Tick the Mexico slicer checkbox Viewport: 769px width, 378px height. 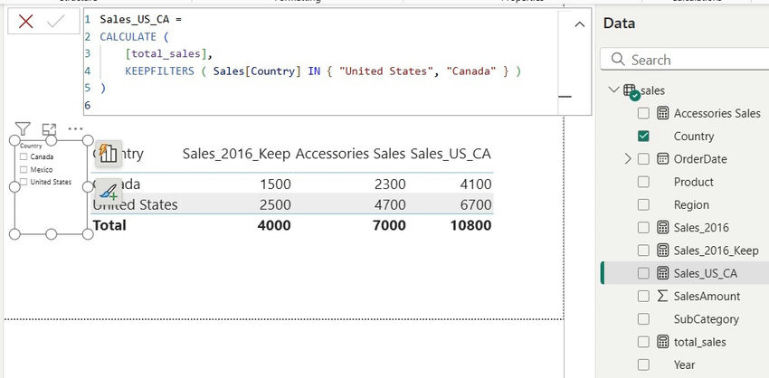tap(24, 170)
